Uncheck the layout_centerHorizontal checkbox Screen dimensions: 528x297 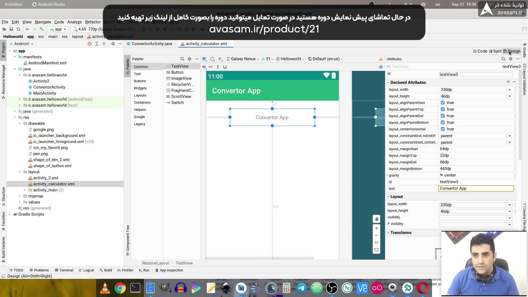442,129
